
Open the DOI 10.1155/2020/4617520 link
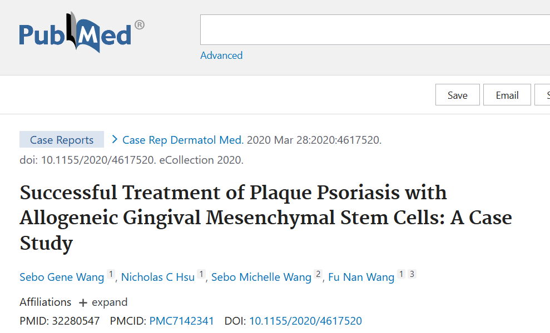point(305,321)
